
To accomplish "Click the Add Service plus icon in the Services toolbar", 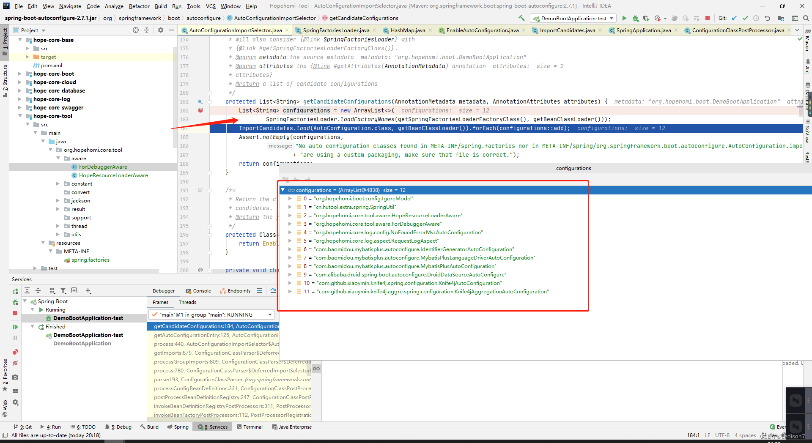I will pos(88,290).
